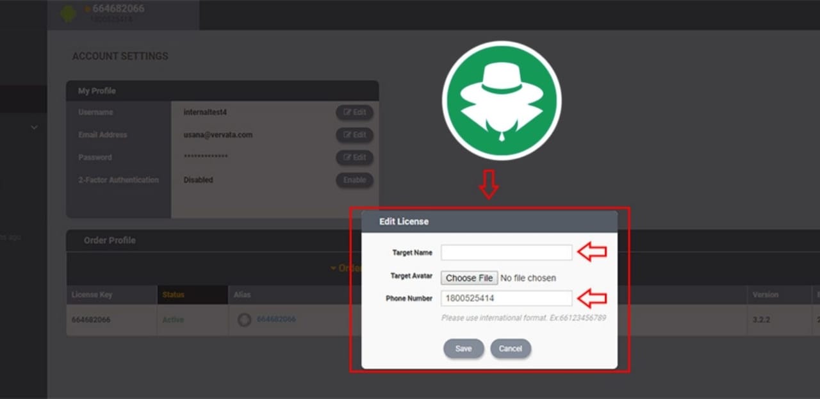Click the green spy avatar graphic
820x399 pixels.
[501, 99]
